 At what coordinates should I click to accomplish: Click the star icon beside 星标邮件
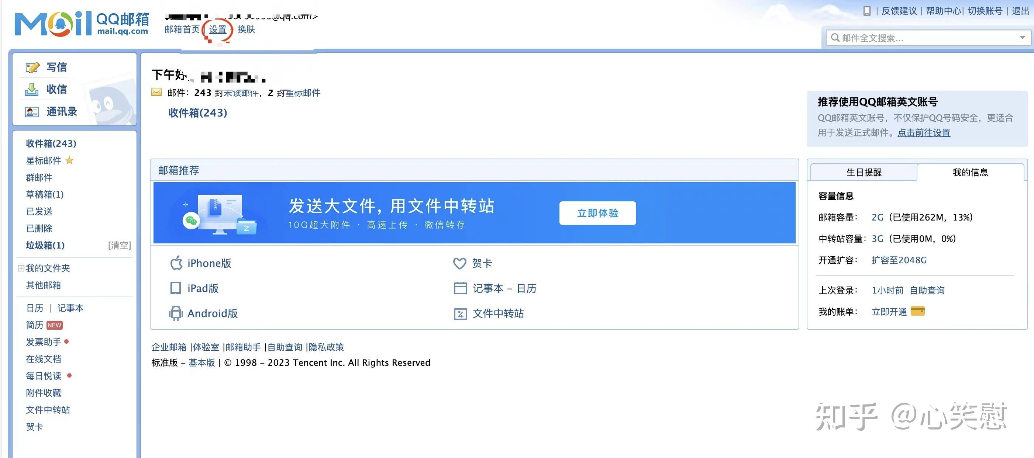click(69, 160)
